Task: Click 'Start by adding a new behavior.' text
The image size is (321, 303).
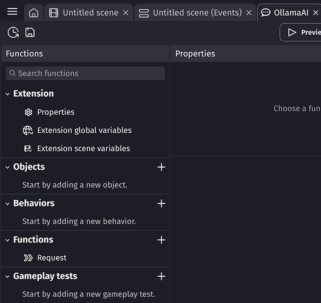Action: [79, 222]
